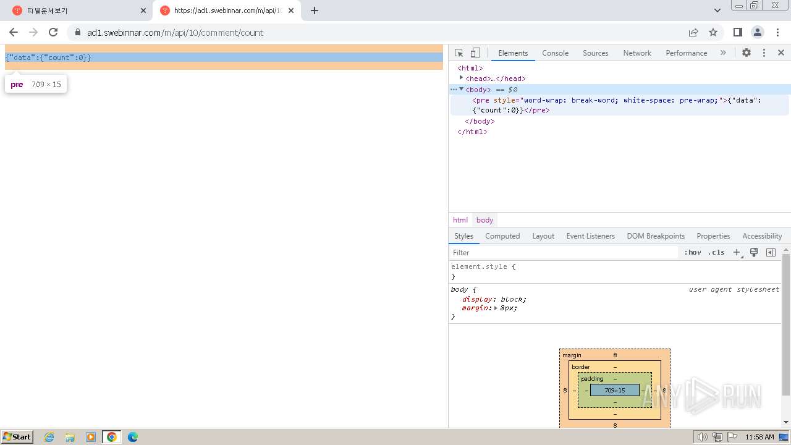This screenshot has width=791, height=445.
Task: Open the Chrome side panel icon
Action: point(737,33)
